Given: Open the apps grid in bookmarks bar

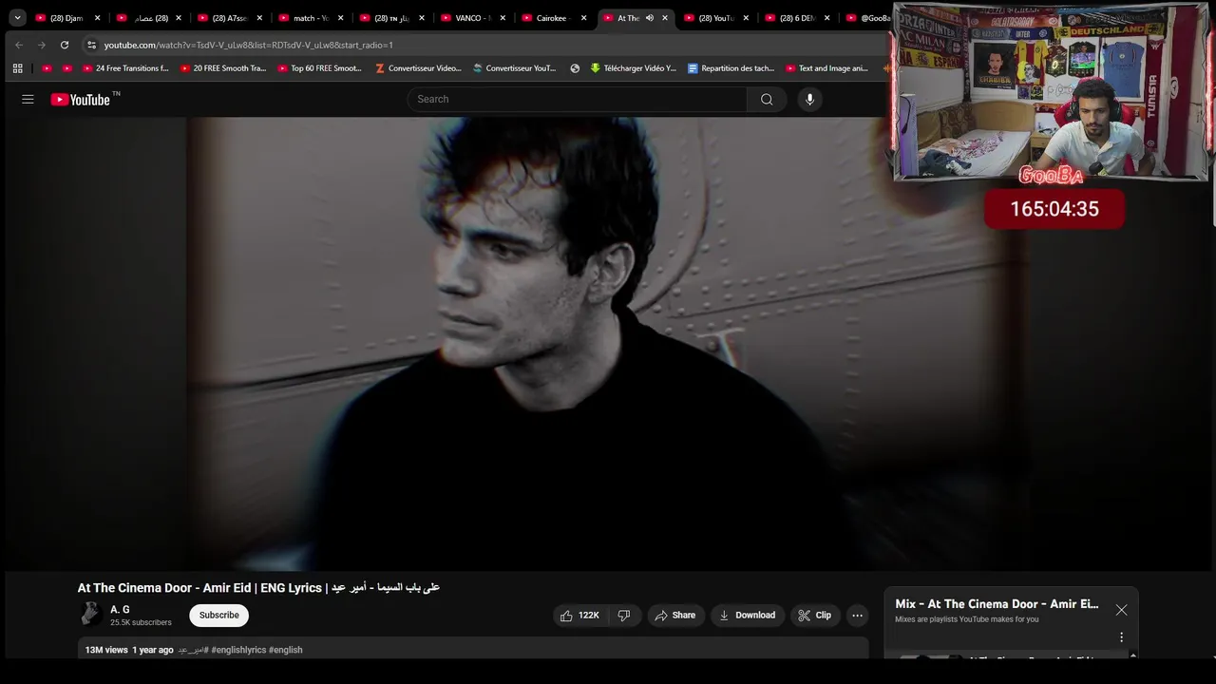Looking at the screenshot, I should click(x=17, y=68).
